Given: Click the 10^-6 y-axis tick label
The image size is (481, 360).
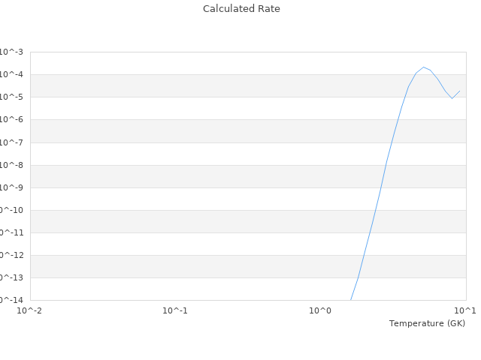Looking at the screenshot, I should point(11,119).
